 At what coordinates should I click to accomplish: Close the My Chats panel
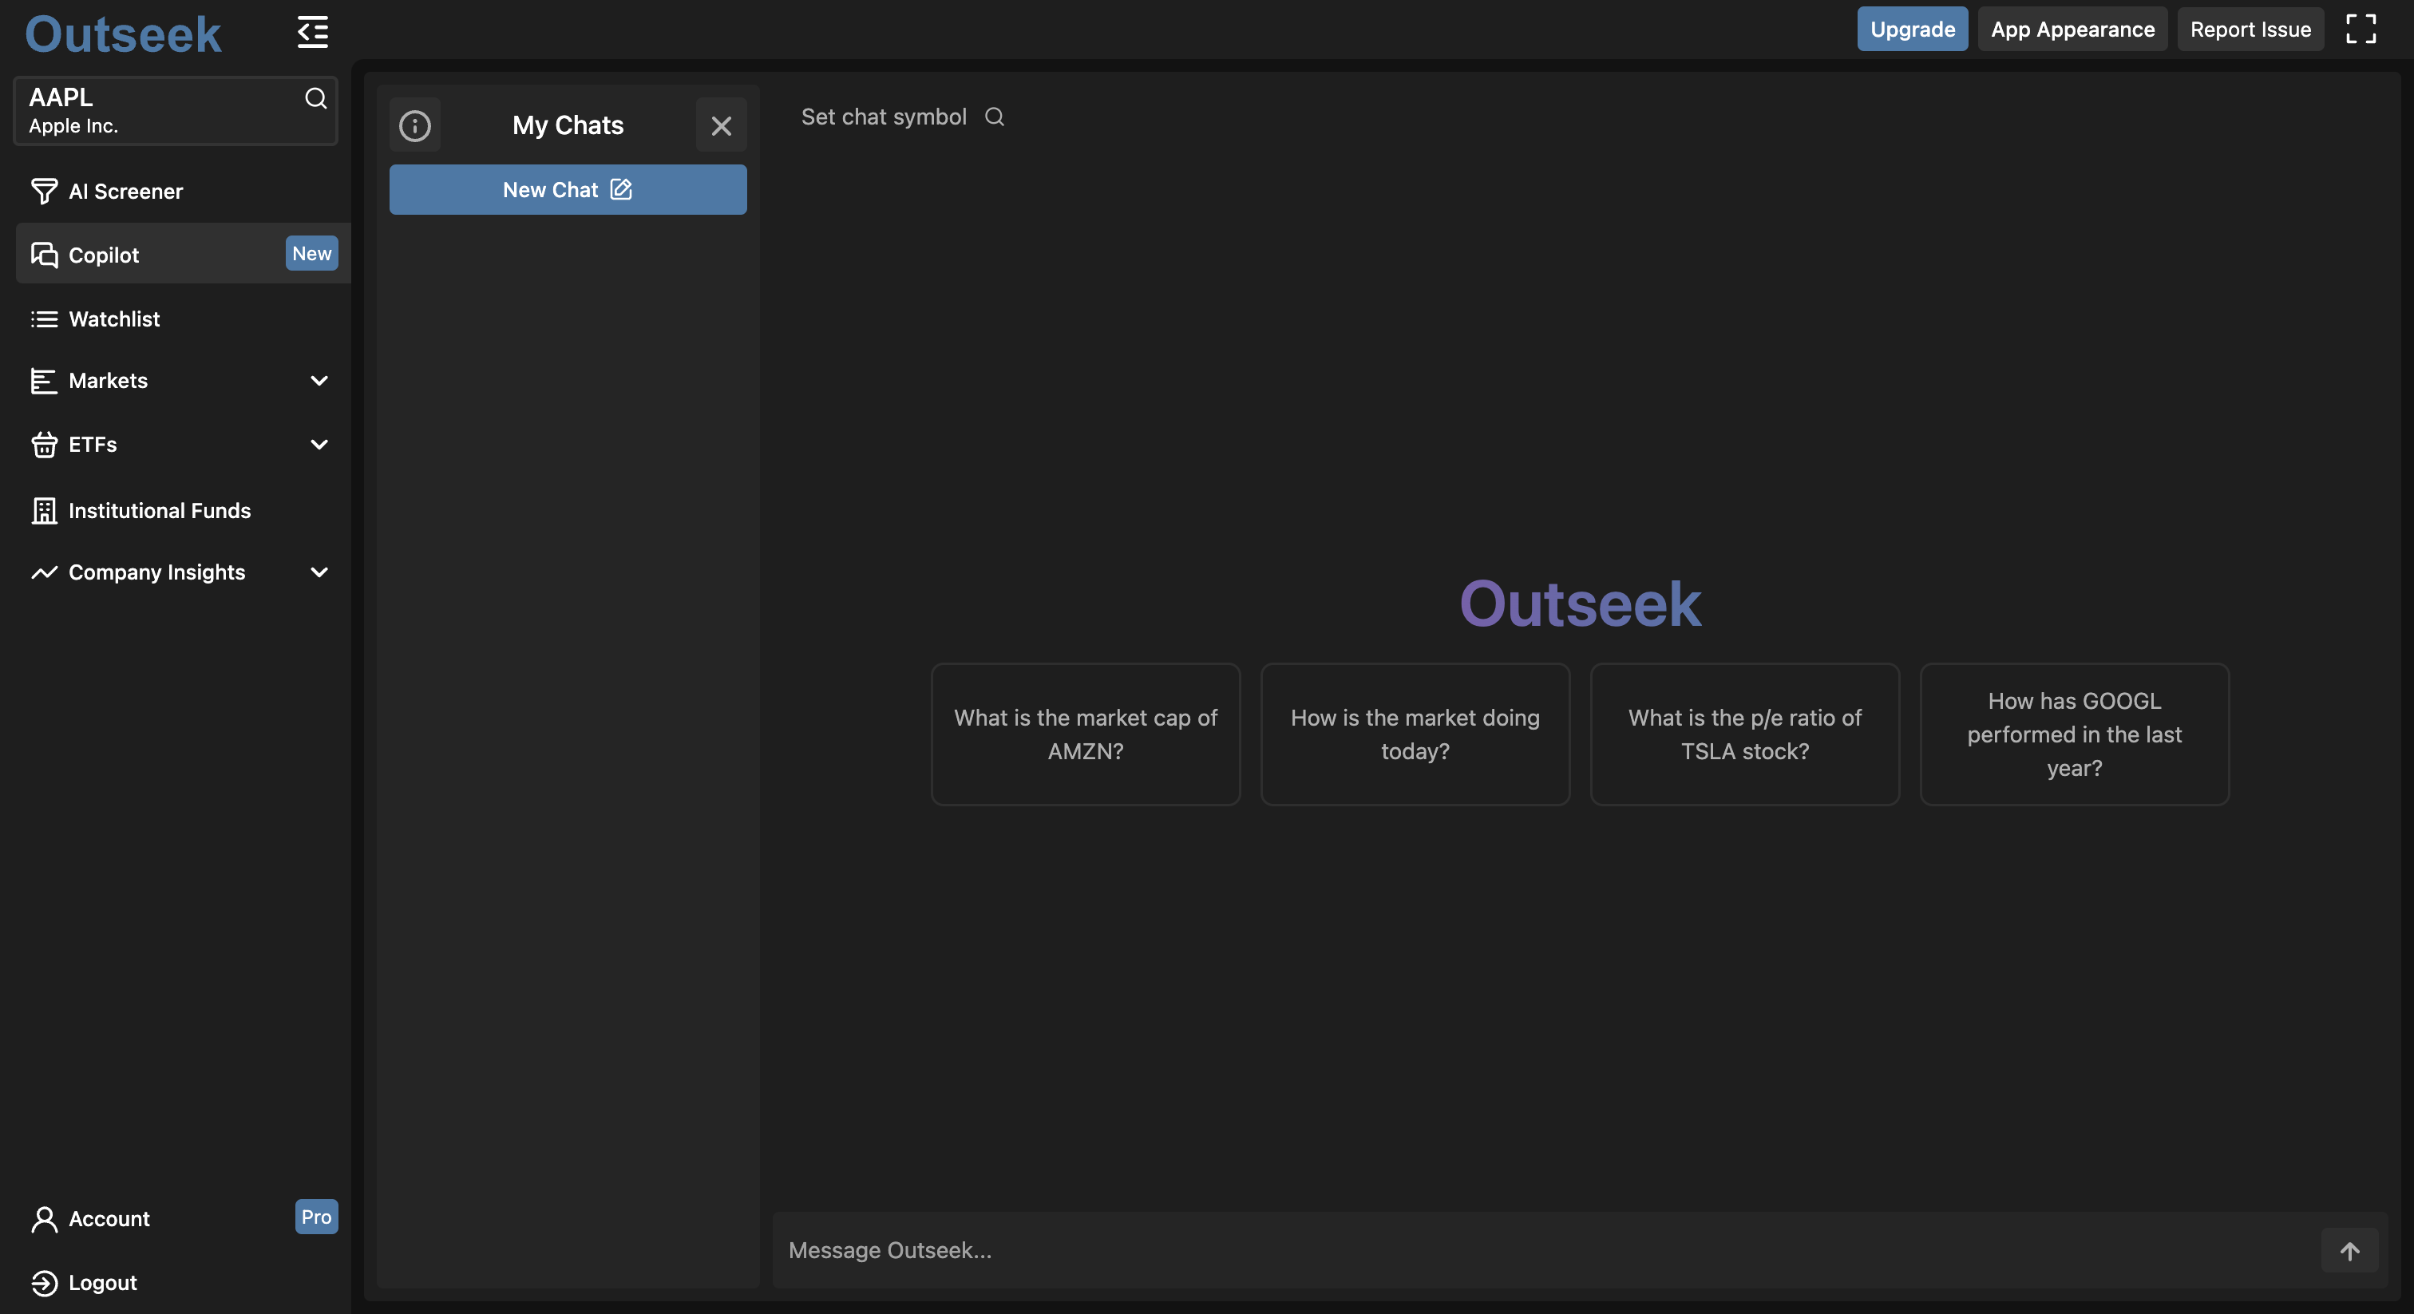721,125
